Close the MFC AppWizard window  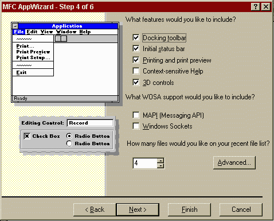266,7
